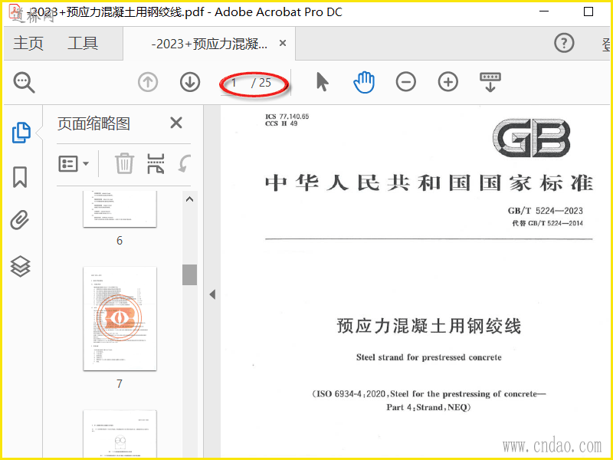Viewport: 613px width, 460px height.
Task: Activate the hand pan tool
Action: click(x=364, y=82)
